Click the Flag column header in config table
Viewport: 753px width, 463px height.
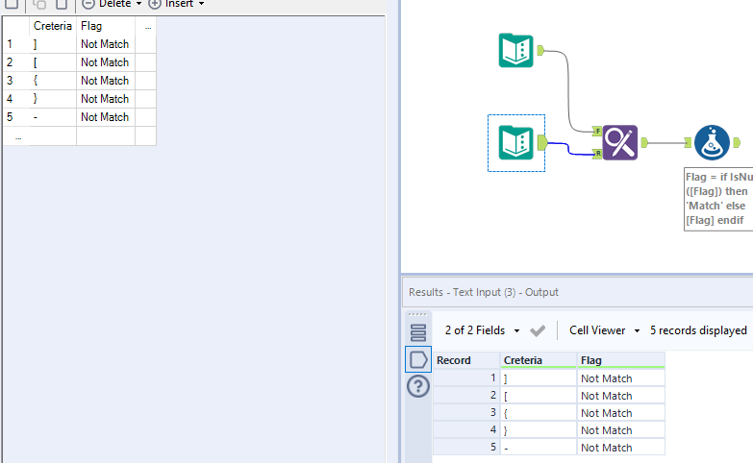(x=106, y=26)
